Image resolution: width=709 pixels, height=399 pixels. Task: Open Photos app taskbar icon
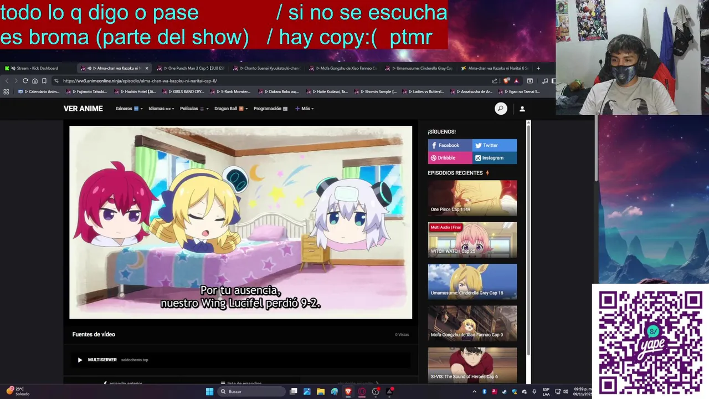(x=307, y=392)
